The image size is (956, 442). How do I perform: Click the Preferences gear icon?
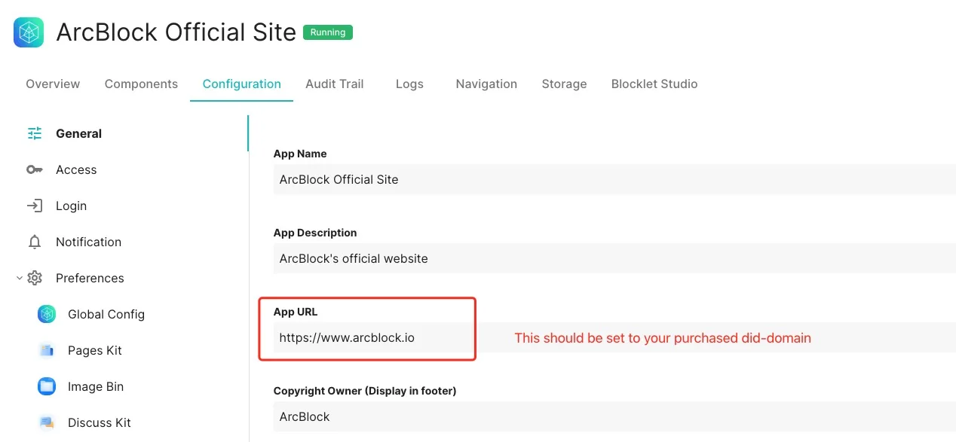35,278
